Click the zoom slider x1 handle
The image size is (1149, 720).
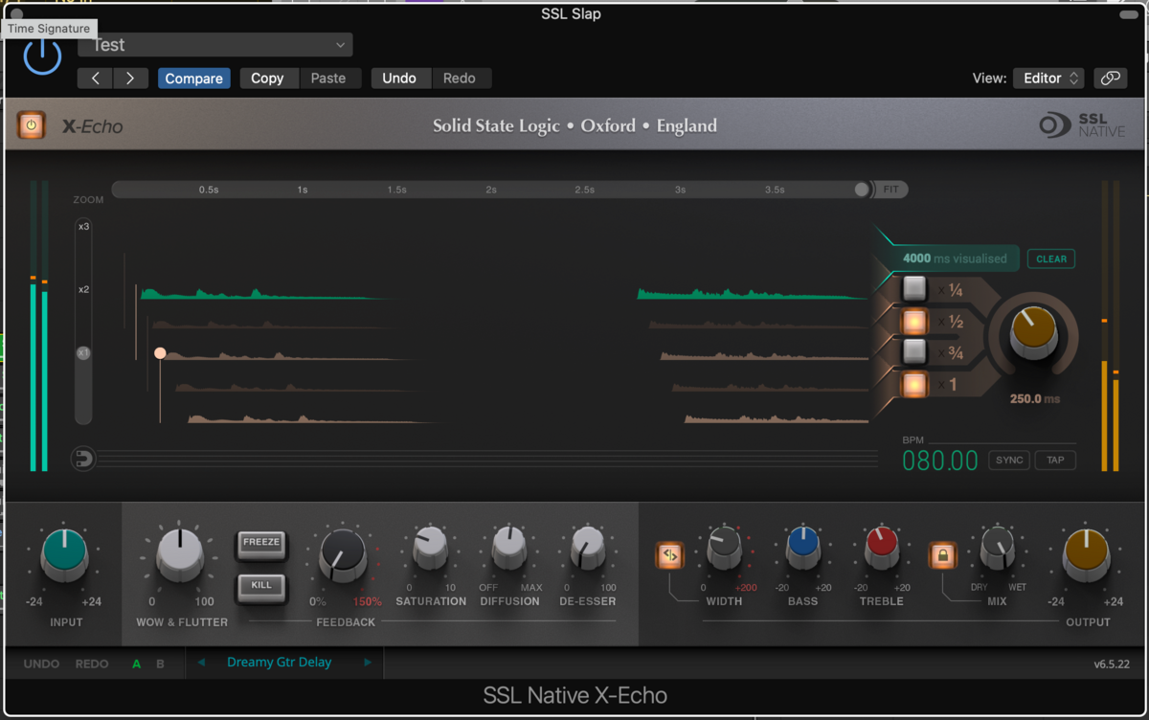83,353
